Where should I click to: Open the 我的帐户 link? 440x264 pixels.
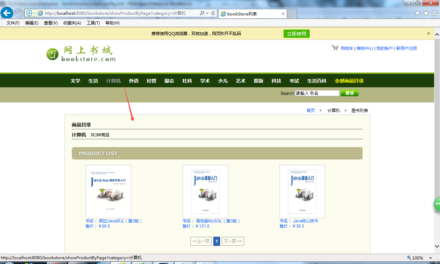pos(384,48)
